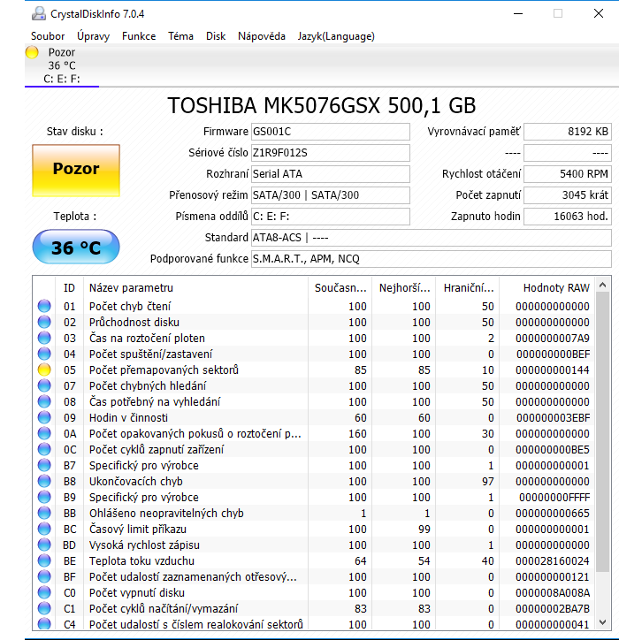The image size is (619, 640).
Task: Click the buffer size field 8192 KB
Action: 568,132
